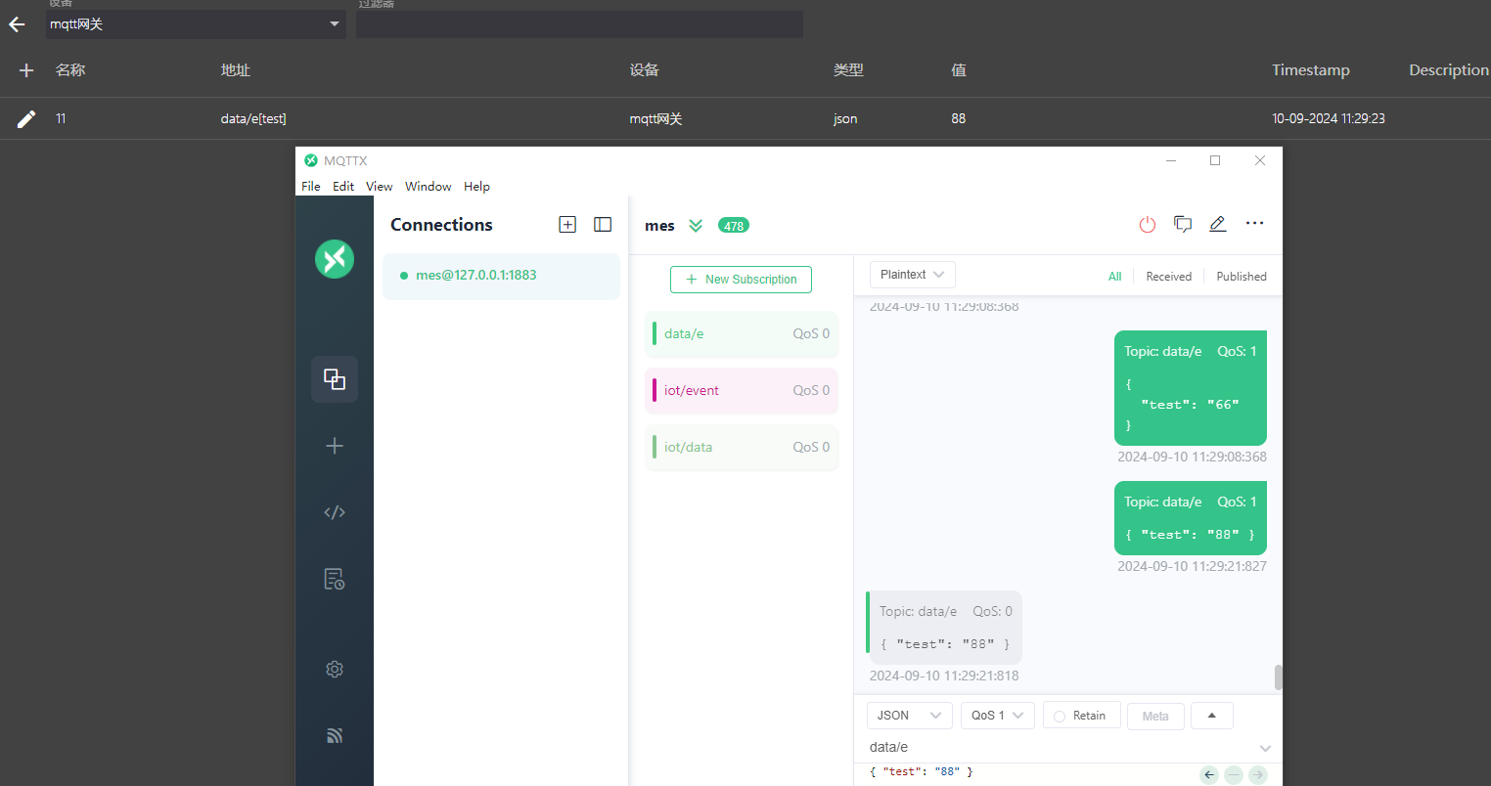Click the Meta button
Screen dimensions: 1491x786
1155,717
